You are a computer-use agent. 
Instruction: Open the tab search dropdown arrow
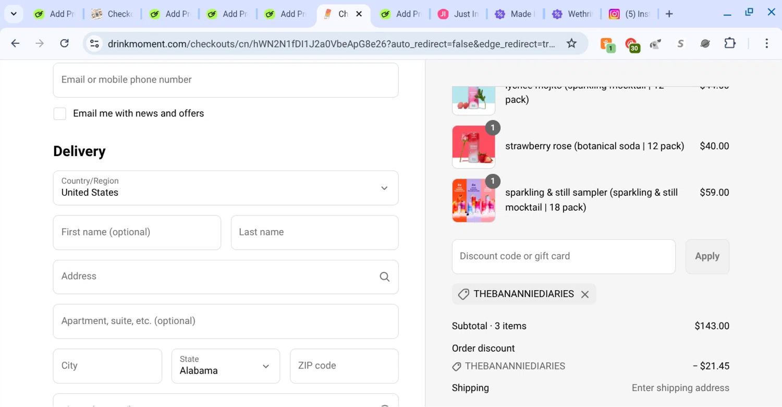(x=14, y=14)
